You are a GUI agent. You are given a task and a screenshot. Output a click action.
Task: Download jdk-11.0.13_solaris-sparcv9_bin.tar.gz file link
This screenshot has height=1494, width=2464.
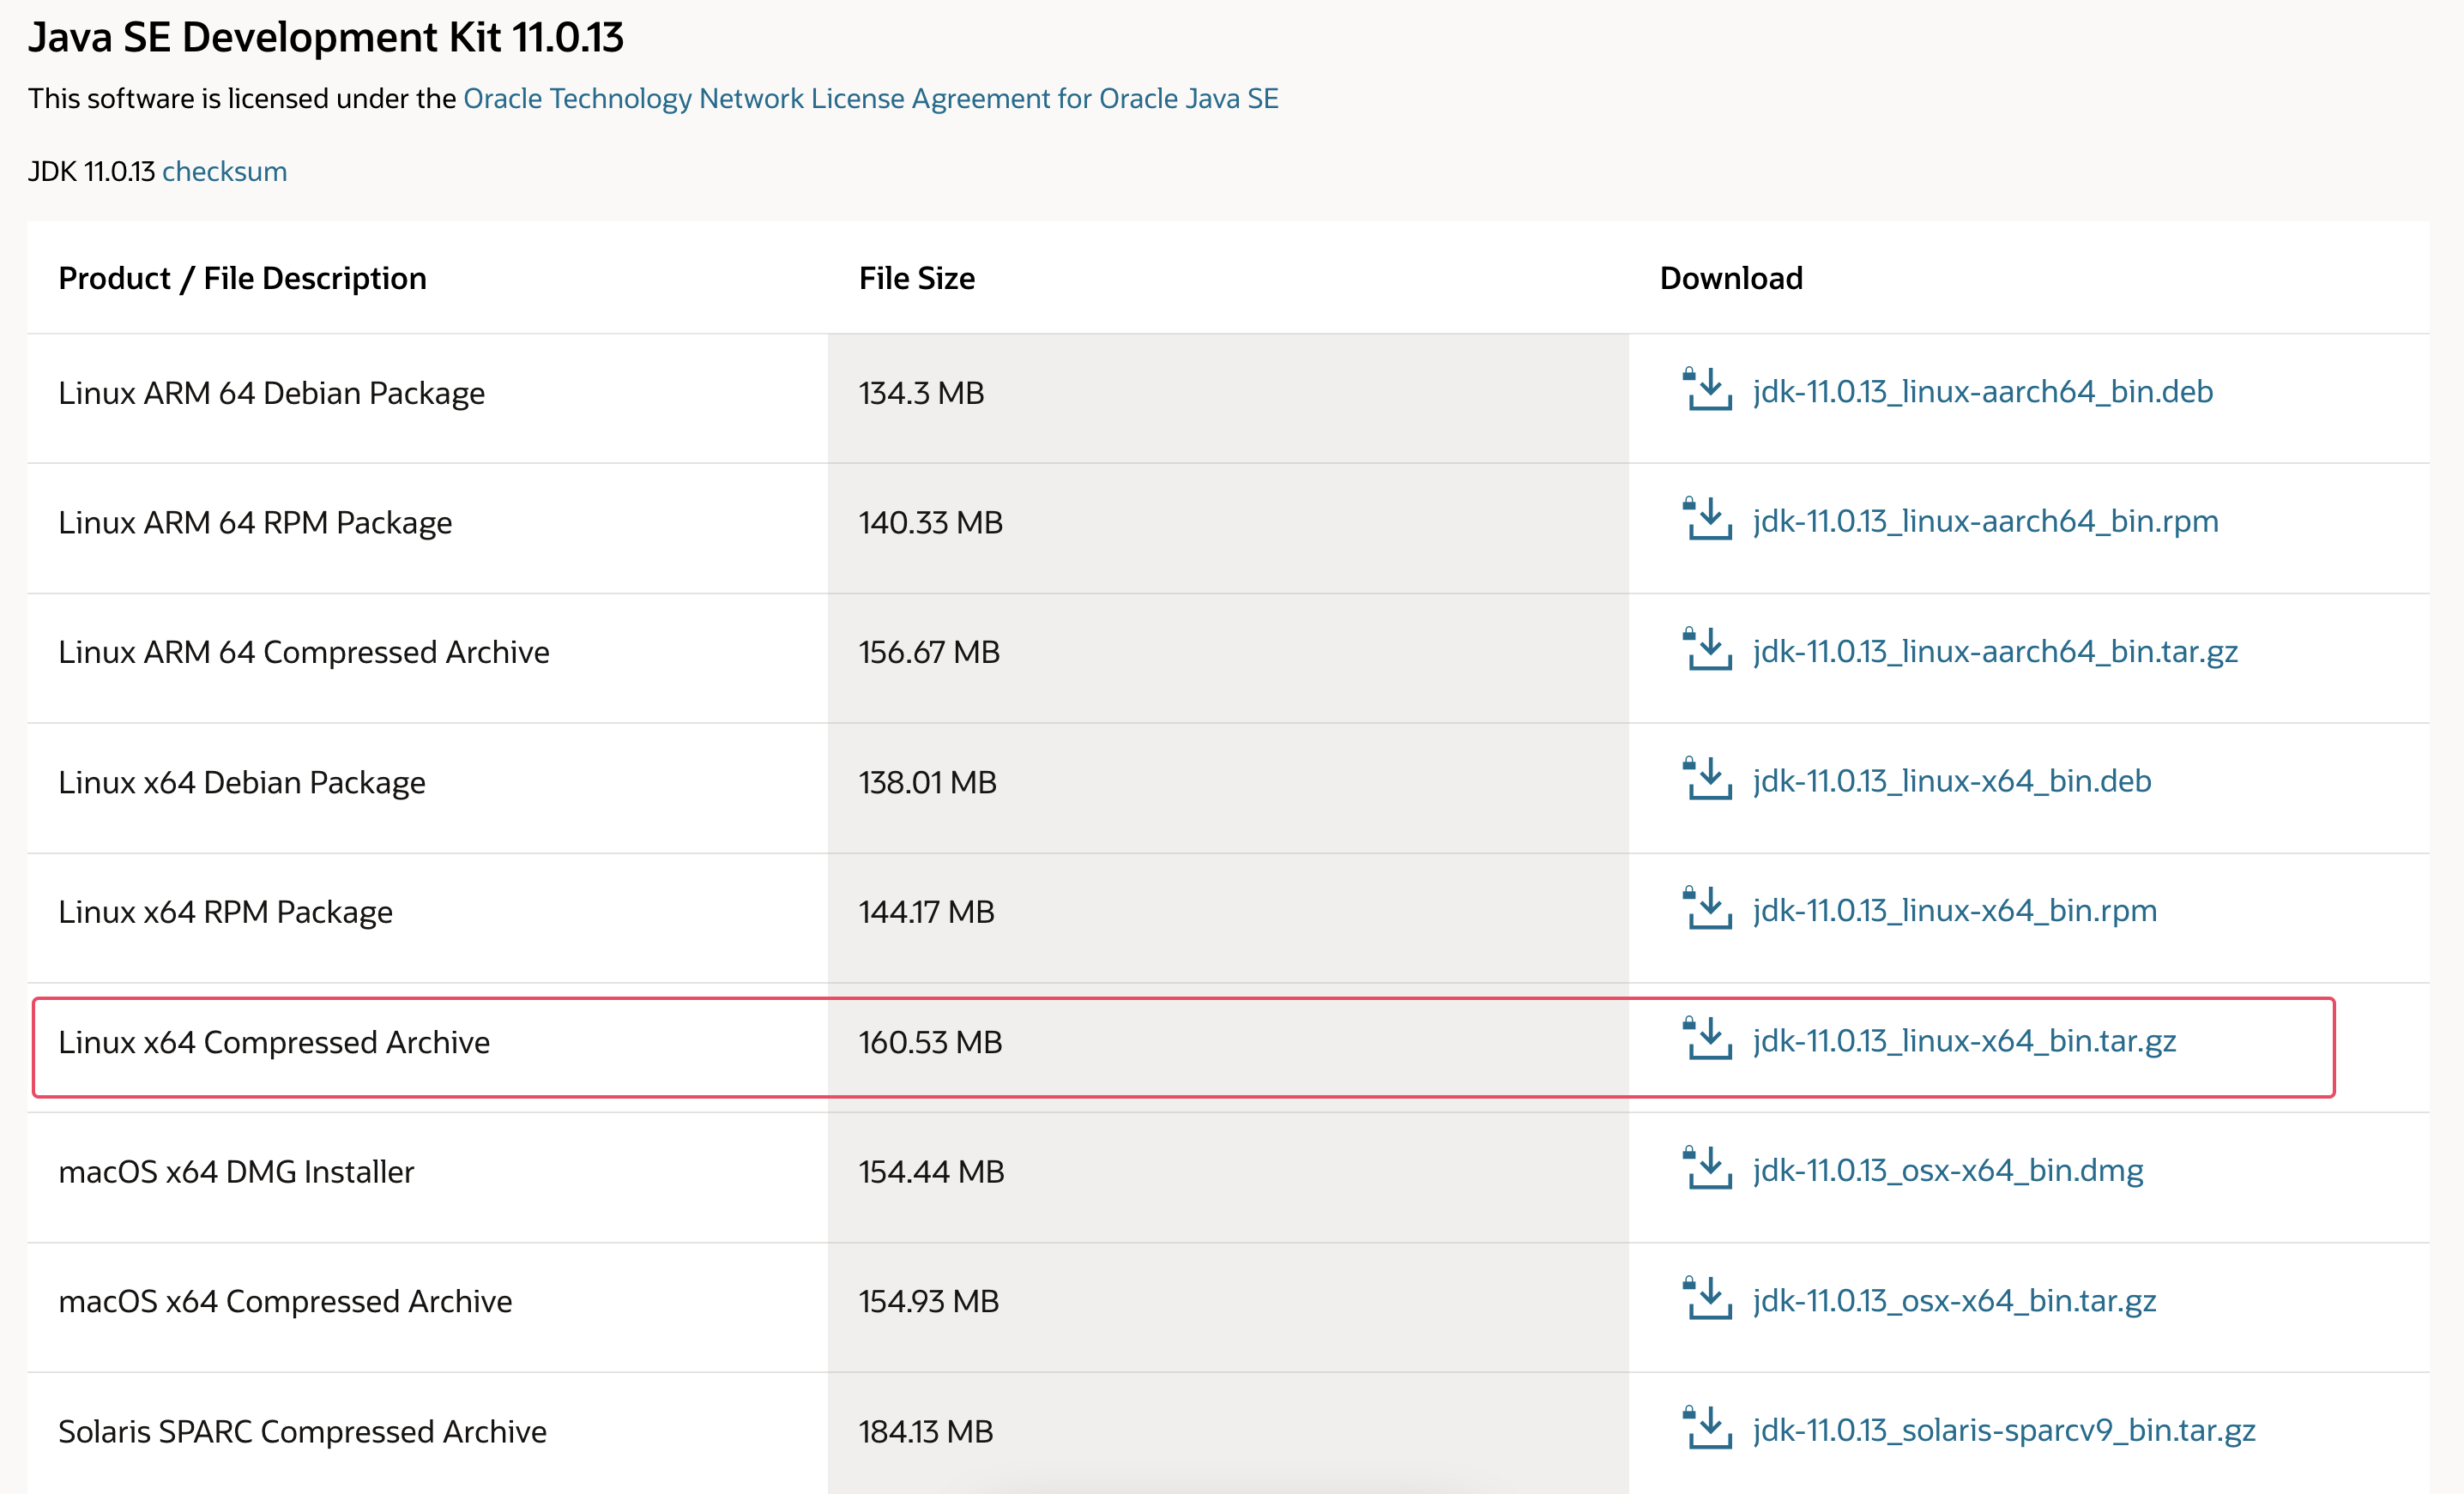coord(2003,1430)
